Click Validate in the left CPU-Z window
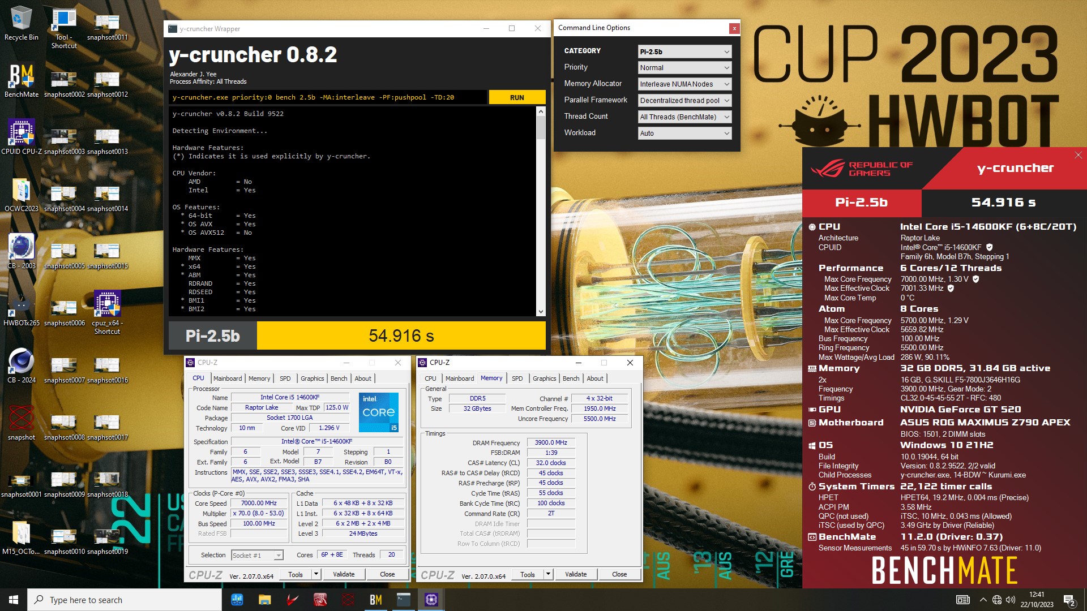The image size is (1087, 611). pyautogui.click(x=344, y=574)
